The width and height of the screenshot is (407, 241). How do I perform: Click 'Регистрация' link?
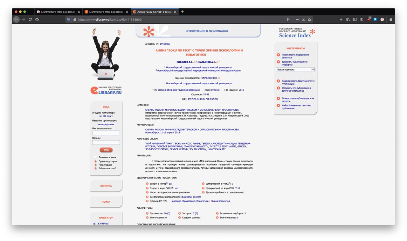pyautogui.click(x=105, y=165)
